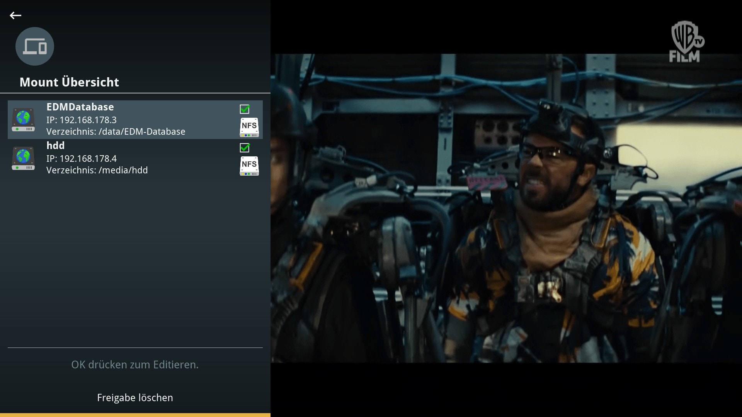Click Verzeichnis: /media/hdd text

tap(97, 170)
